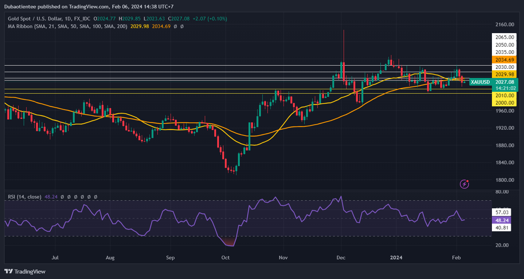Viewport: 524px width, 279px height.
Task: Click the Aug label on time axis
Action: tap(110, 258)
